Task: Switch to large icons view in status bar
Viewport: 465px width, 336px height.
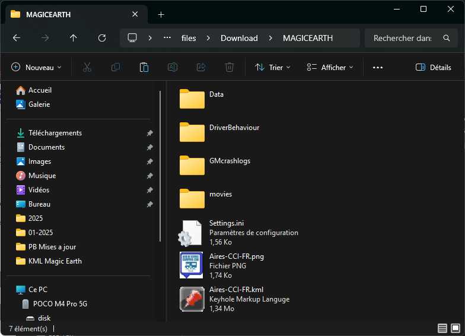Action: (x=455, y=328)
